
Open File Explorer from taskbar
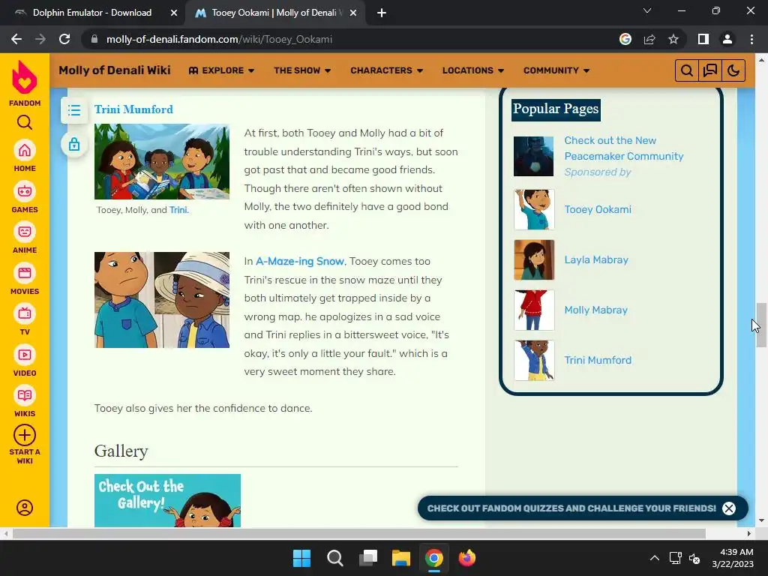(x=401, y=558)
